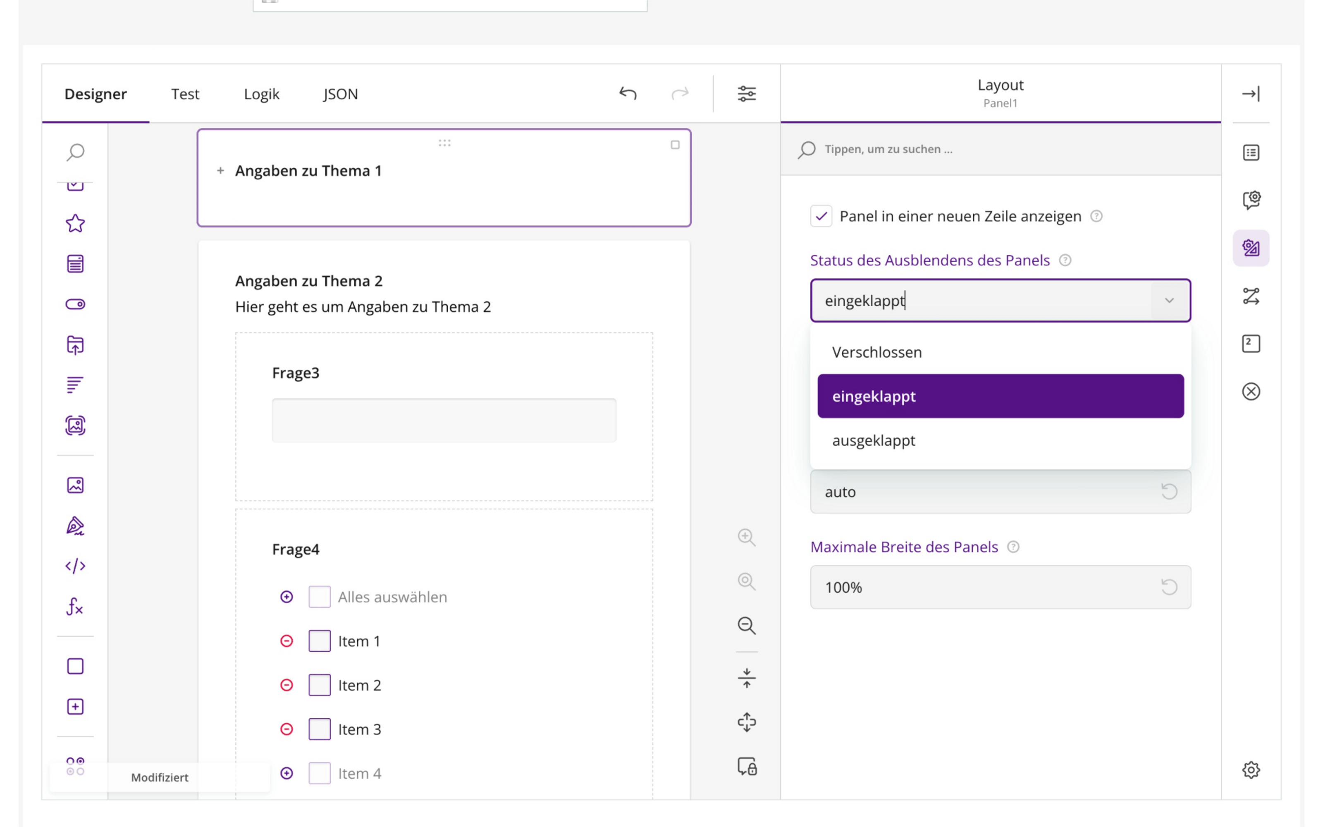Click the collapse all elements icon
The height and width of the screenshot is (827, 1323).
click(x=747, y=678)
